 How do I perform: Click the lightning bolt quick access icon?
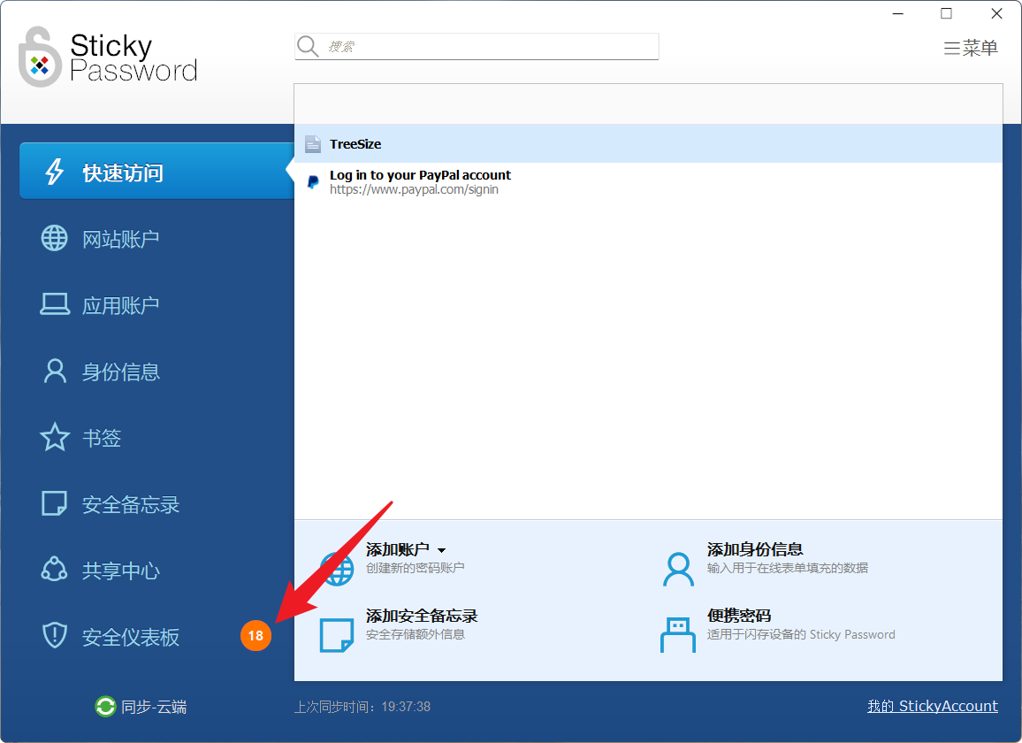[x=55, y=172]
